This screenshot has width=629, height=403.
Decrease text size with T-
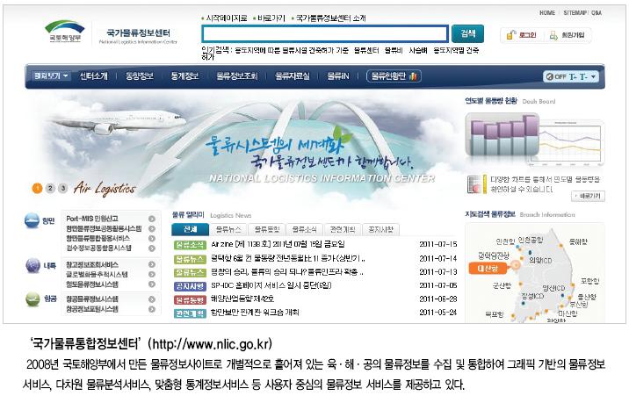[x=583, y=76]
